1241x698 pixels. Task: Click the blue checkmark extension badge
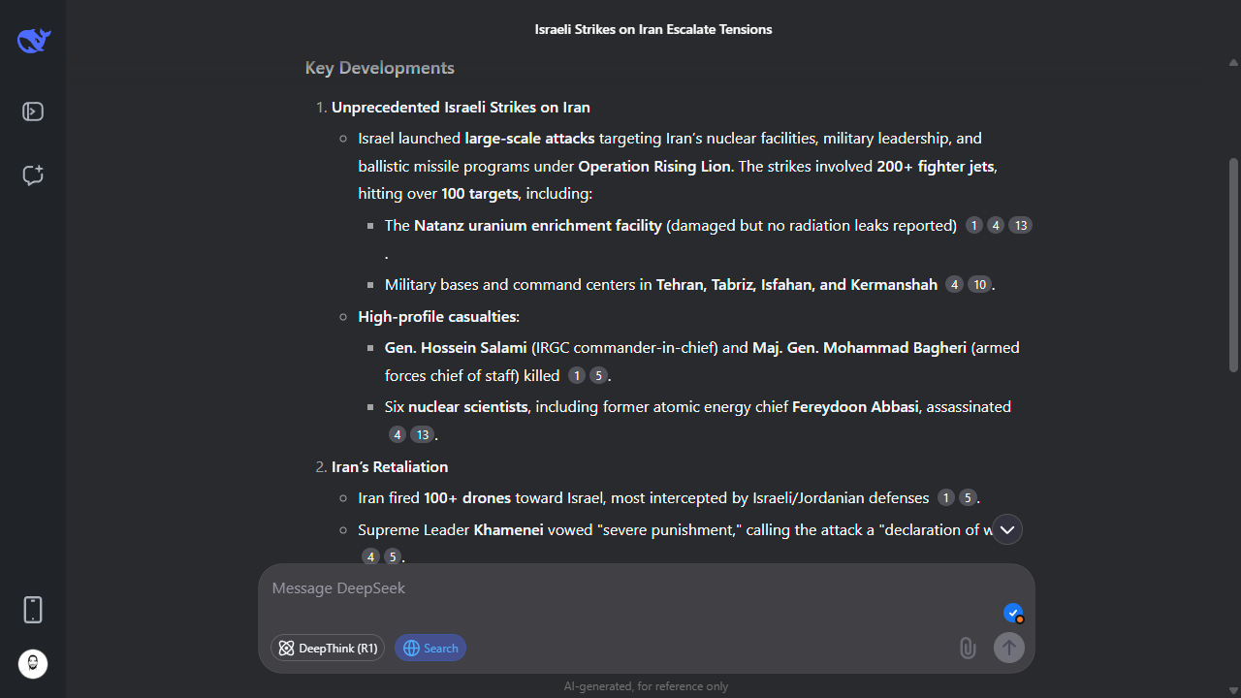click(1013, 613)
